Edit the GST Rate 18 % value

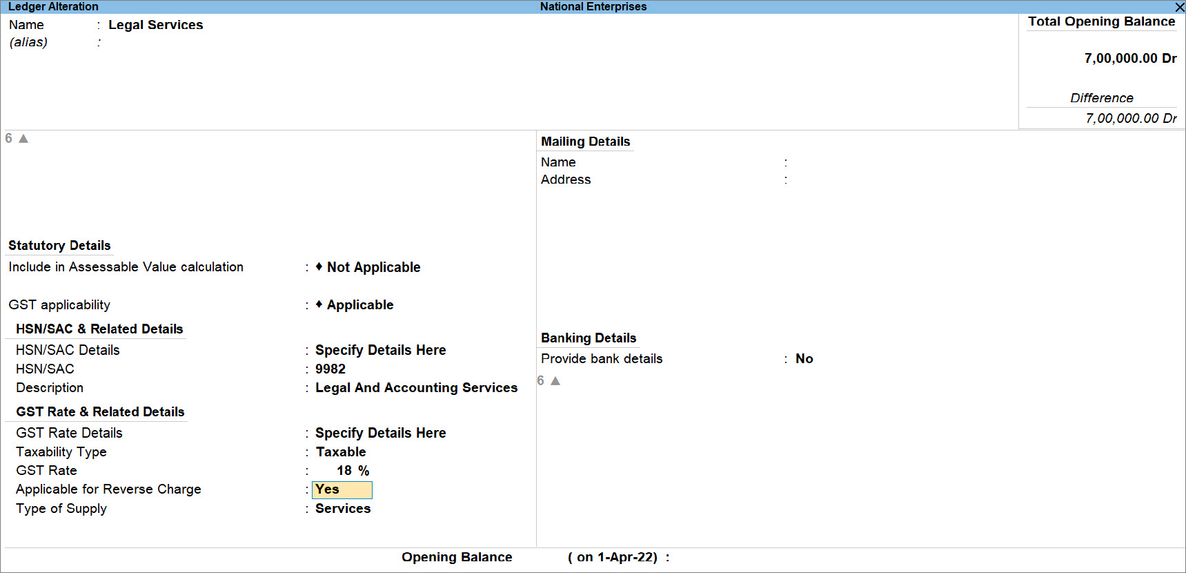click(353, 471)
